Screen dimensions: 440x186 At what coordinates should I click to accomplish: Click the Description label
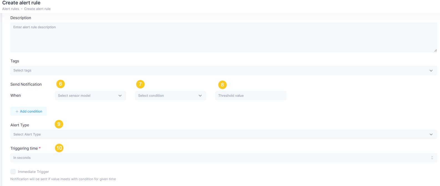(x=21, y=18)
